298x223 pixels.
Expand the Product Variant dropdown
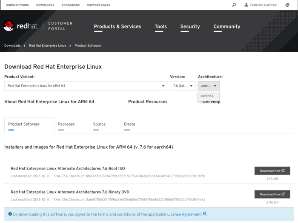pos(86,86)
